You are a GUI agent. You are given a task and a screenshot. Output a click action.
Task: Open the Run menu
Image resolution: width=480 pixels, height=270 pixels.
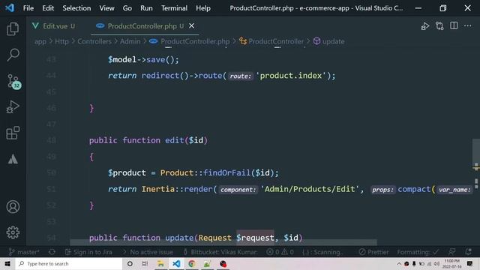pos(146,8)
